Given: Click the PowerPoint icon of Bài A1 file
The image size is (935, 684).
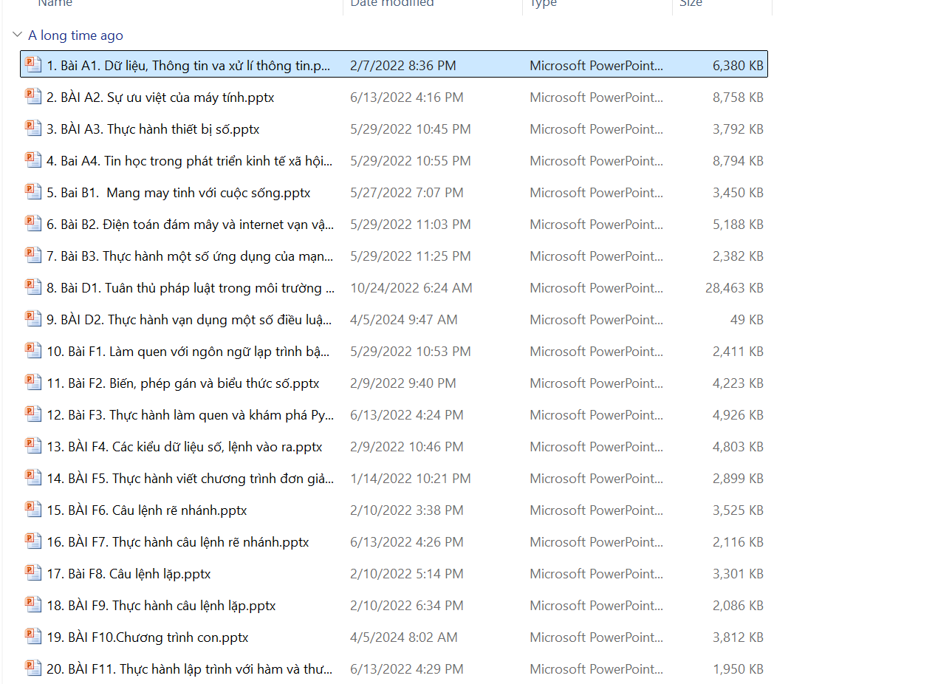Looking at the screenshot, I should pyautogui.click(x=32, y=64).
